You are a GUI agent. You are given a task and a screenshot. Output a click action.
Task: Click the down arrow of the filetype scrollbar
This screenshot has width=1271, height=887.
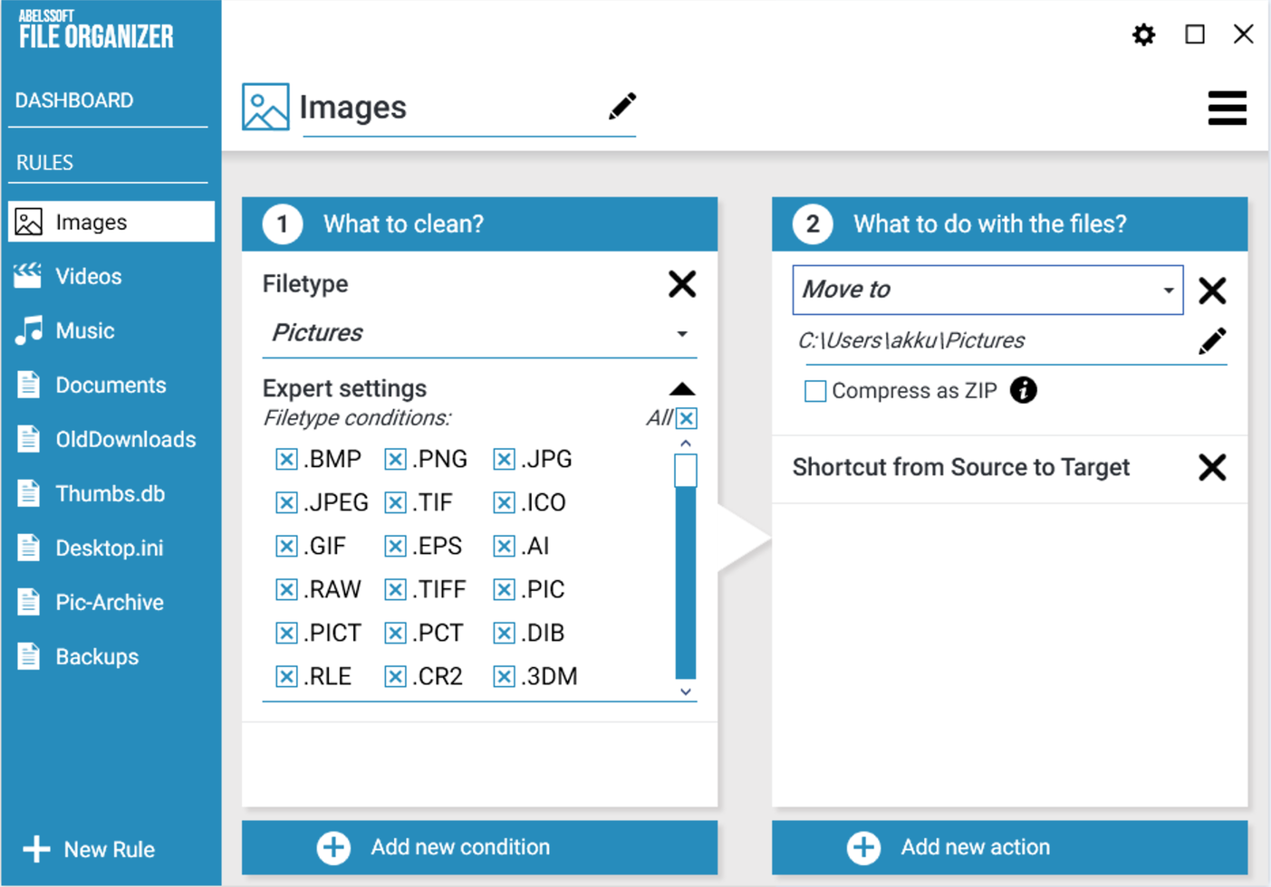click(x=686, y=692)
